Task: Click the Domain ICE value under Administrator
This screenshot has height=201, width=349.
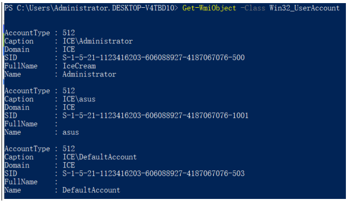Action: click(x=68, y=49)
